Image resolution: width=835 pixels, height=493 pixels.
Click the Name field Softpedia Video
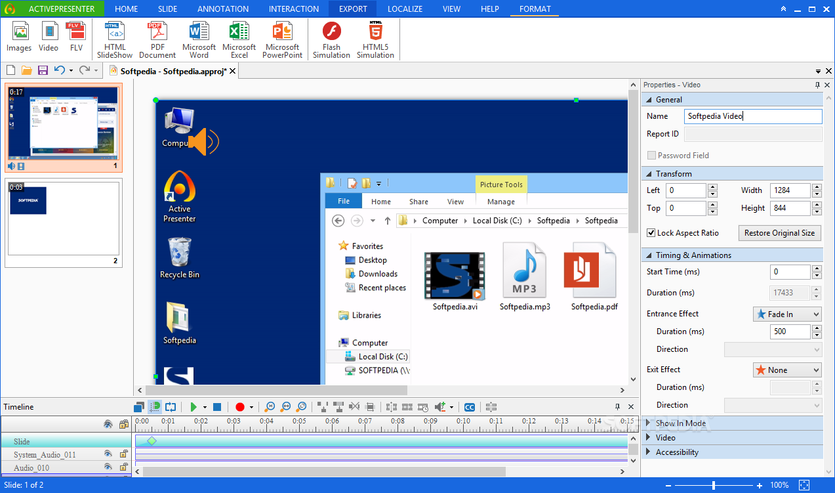click(x=753, y=116)
